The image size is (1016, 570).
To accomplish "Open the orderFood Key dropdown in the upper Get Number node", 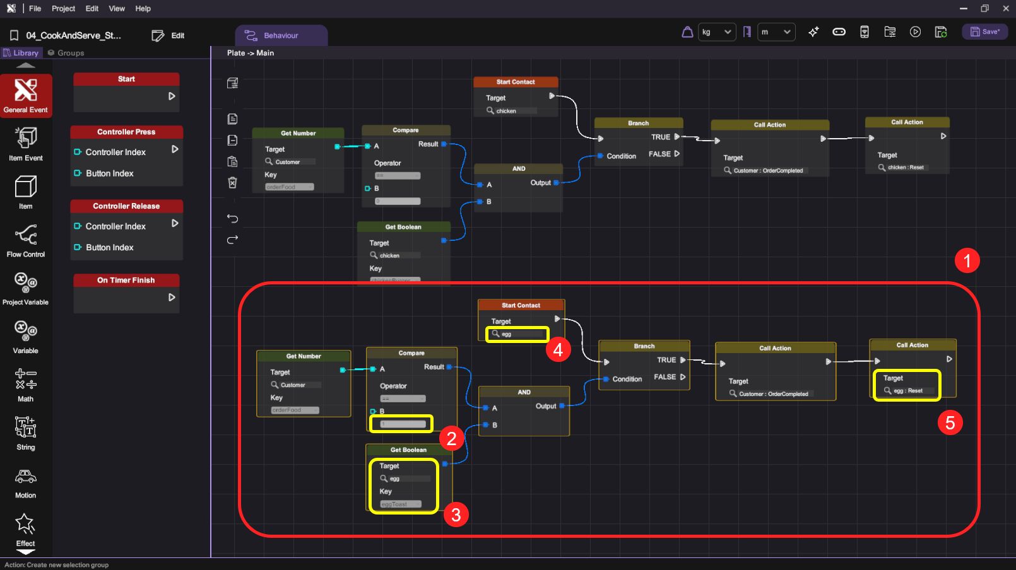I will (x=289, y=187).
